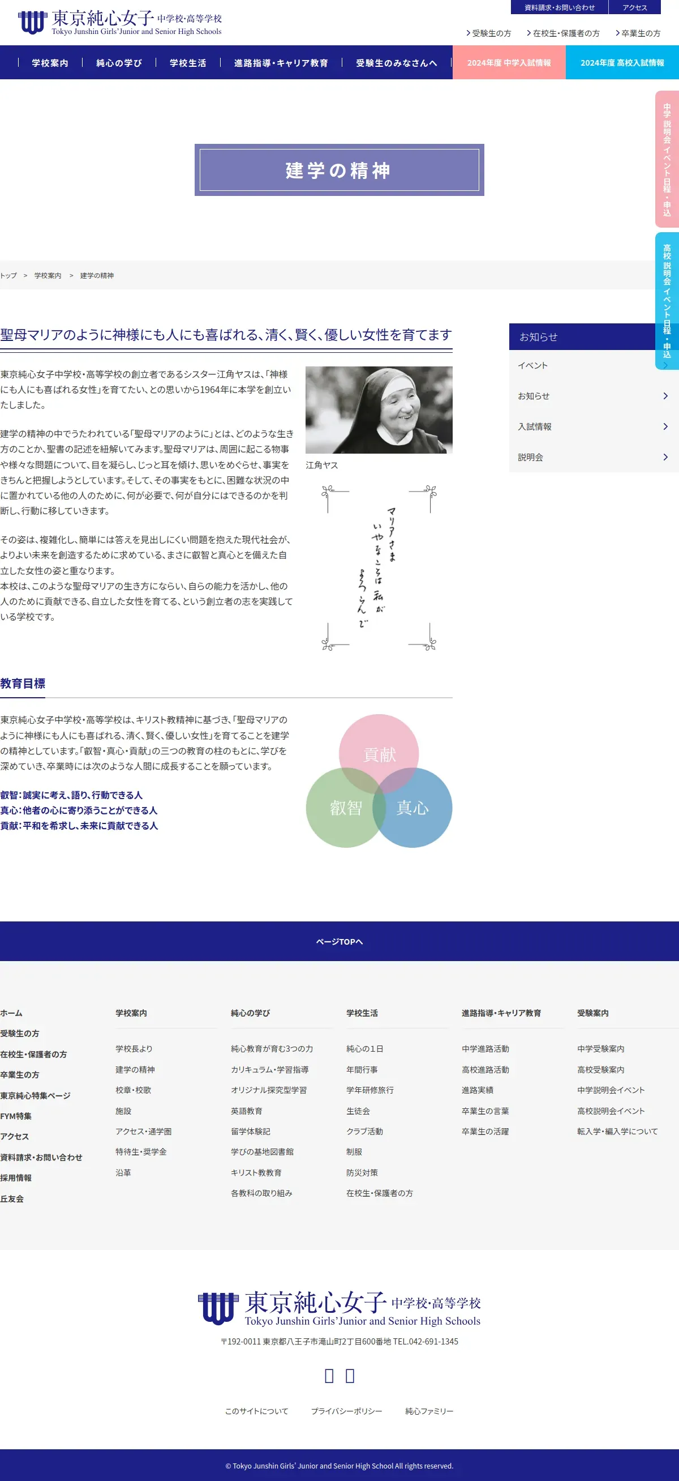Screen dimensions: 679x1481
Task: Expand the 入試情報 row chevron
Action: coord(665,426)
